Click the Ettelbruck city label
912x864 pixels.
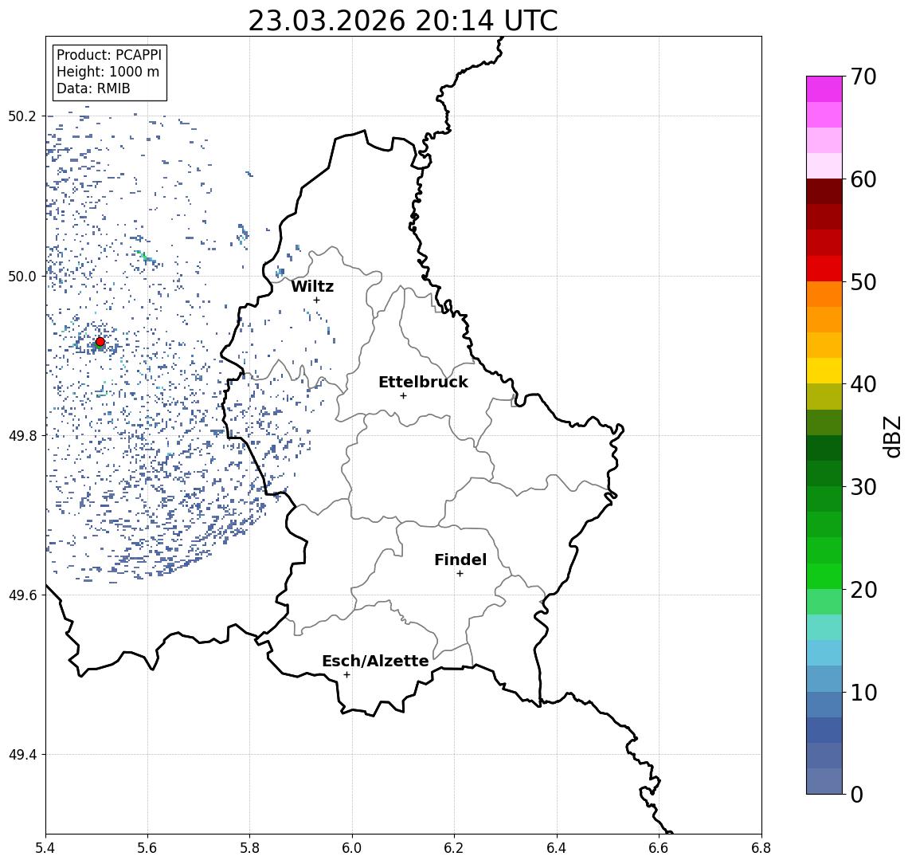423,382
